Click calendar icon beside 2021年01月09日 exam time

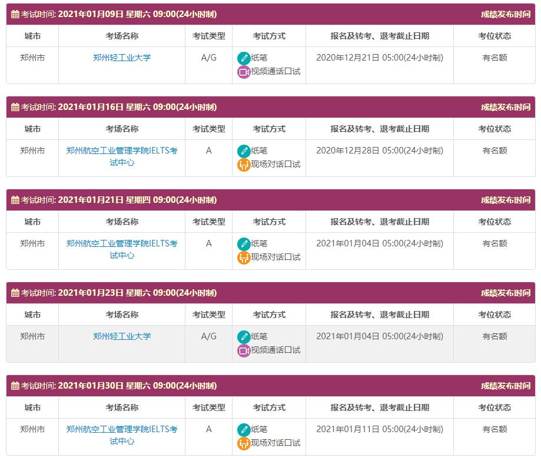(15, 14)
